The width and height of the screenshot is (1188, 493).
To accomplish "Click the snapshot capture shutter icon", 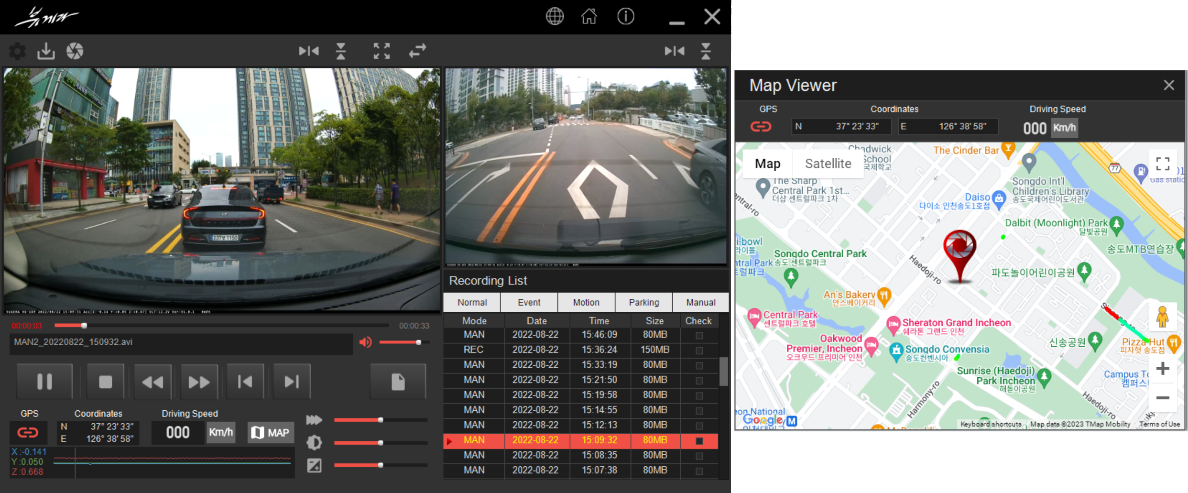I will (75, 51).
